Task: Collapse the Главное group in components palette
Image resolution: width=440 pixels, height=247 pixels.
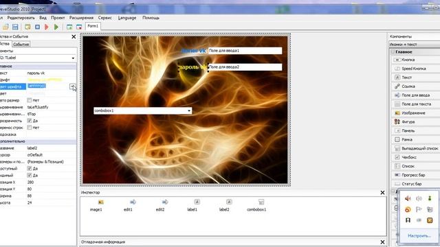Action: 393,52
